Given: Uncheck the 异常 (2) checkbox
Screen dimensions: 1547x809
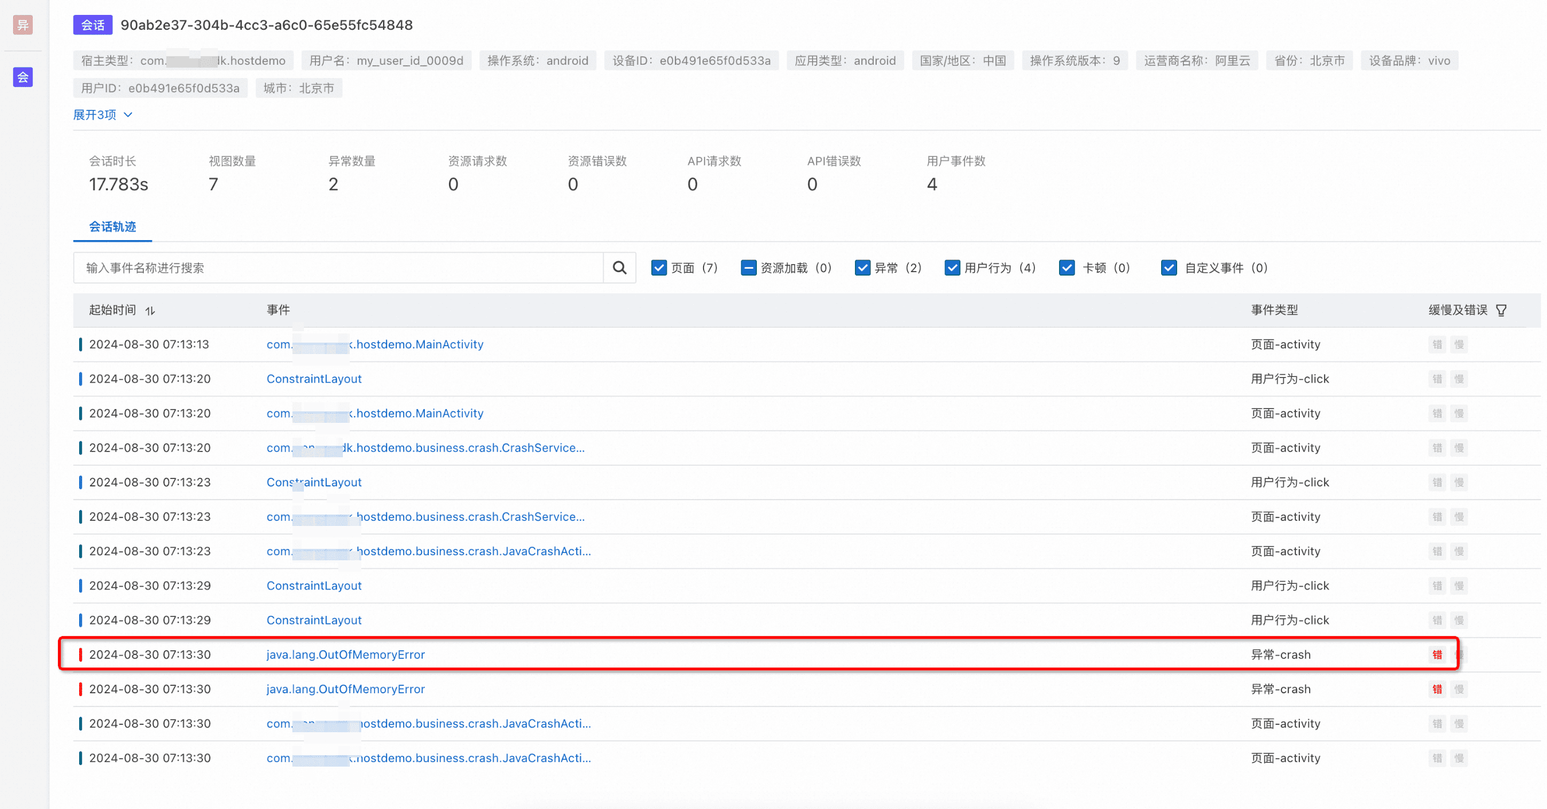Looking at the screenshot, I should [x=862, y=268].
